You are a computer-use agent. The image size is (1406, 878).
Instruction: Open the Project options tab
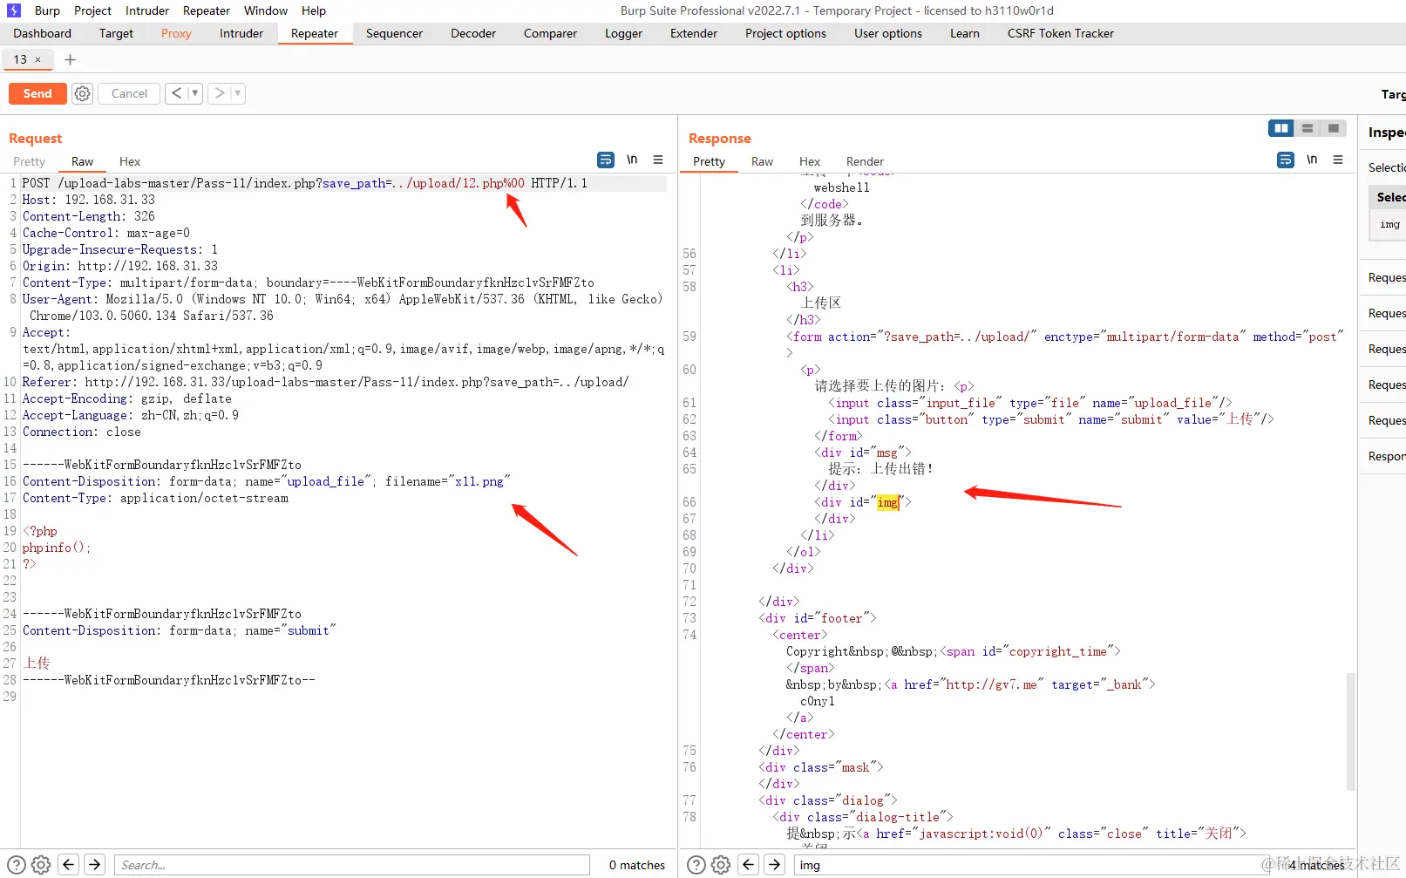[x=785, y=33]
